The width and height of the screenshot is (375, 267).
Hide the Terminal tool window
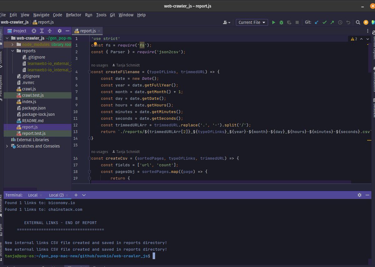pos(367,195)
